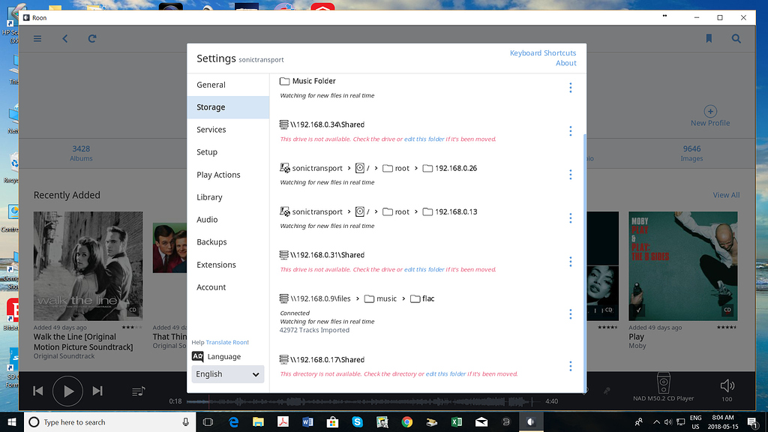Refresh the view with the reload icon
This screenshot has height=432, width=768.
[91, 38]
